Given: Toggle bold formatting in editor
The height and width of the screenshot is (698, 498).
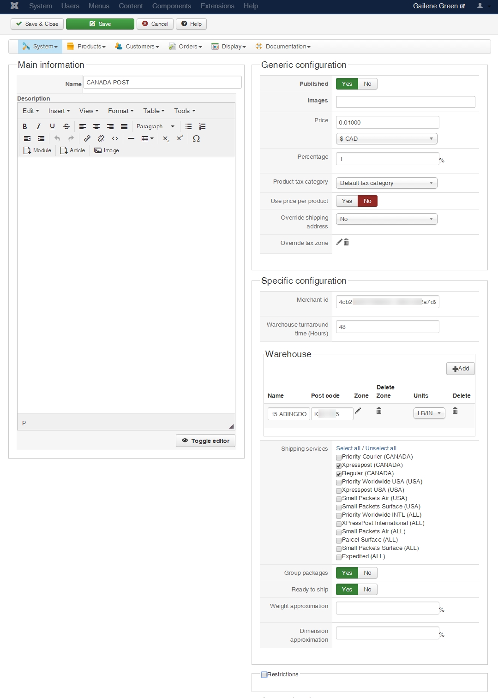Looking at the screenshot, I should (25, 126).
